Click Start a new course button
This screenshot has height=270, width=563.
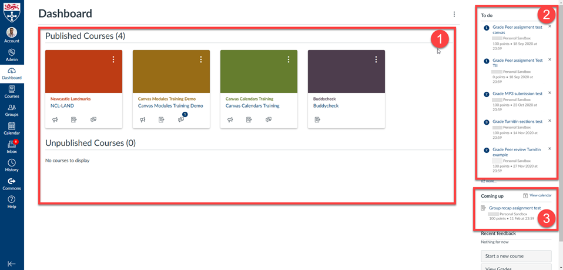516,256
